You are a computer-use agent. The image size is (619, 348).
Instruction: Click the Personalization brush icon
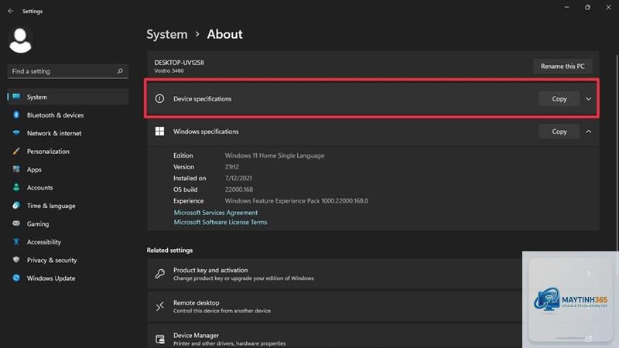coord(16,151)
